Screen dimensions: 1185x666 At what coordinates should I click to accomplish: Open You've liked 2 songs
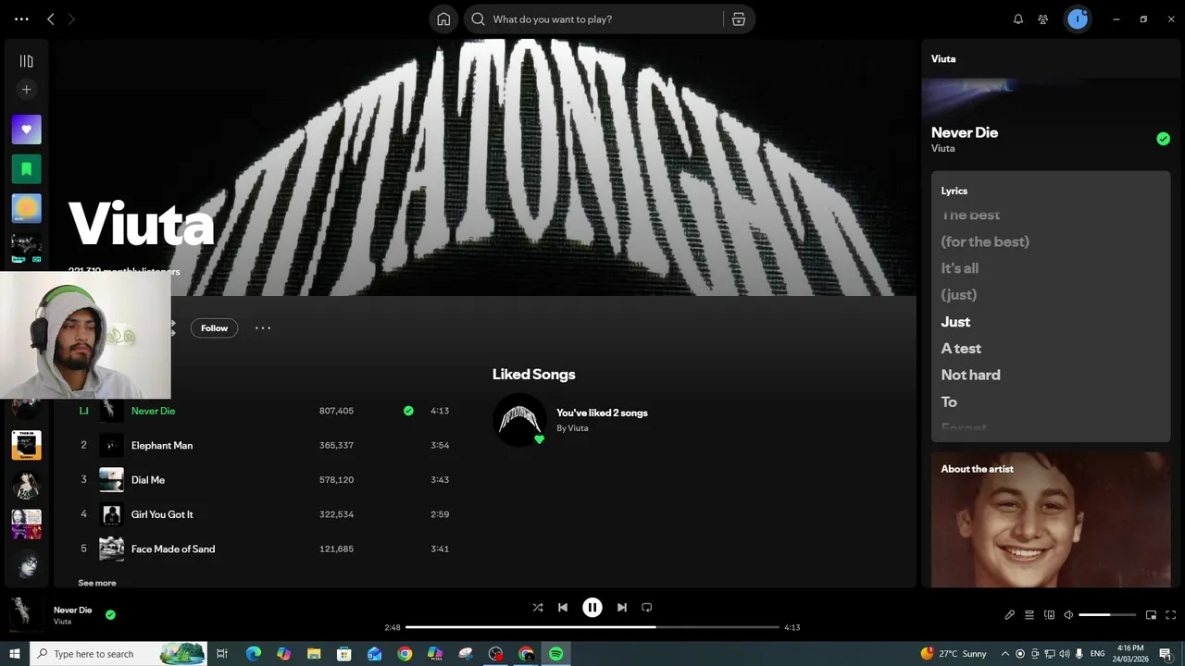click(x=602, y=413)
